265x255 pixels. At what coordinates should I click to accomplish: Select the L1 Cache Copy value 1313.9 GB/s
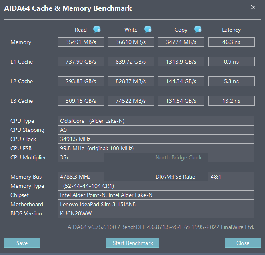181,62
